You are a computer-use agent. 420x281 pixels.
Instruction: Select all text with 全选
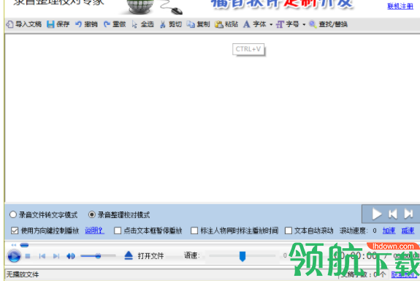pyautogui.click(x=142, y=24)
